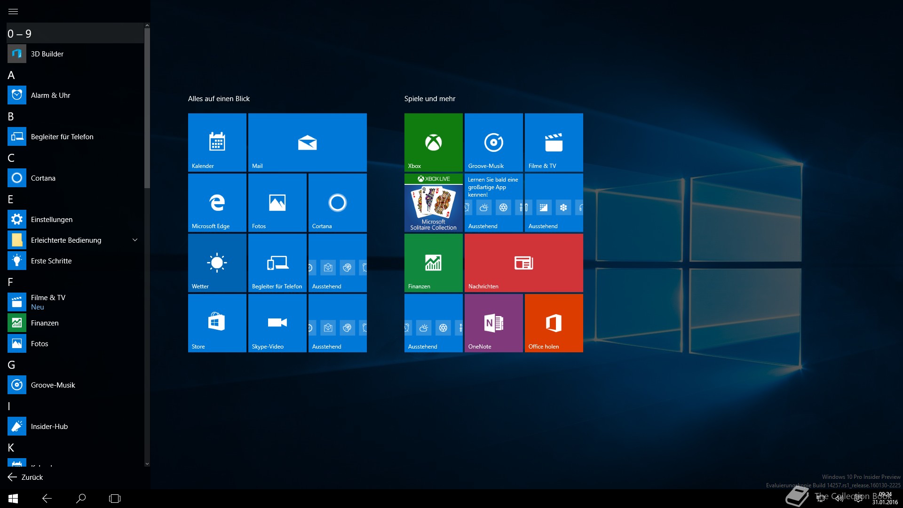Click the Zurück back button
This screenshot has height=508, width=903.
pyautogui.click(x=25, y=477)
